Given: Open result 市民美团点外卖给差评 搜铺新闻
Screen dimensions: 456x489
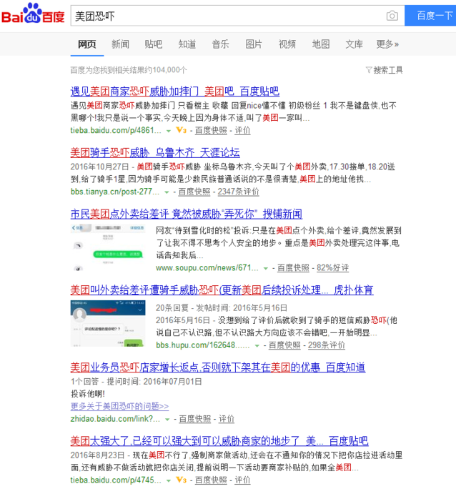Looking at the screenshot, I should pyautogui.click(x=187, y=214).
